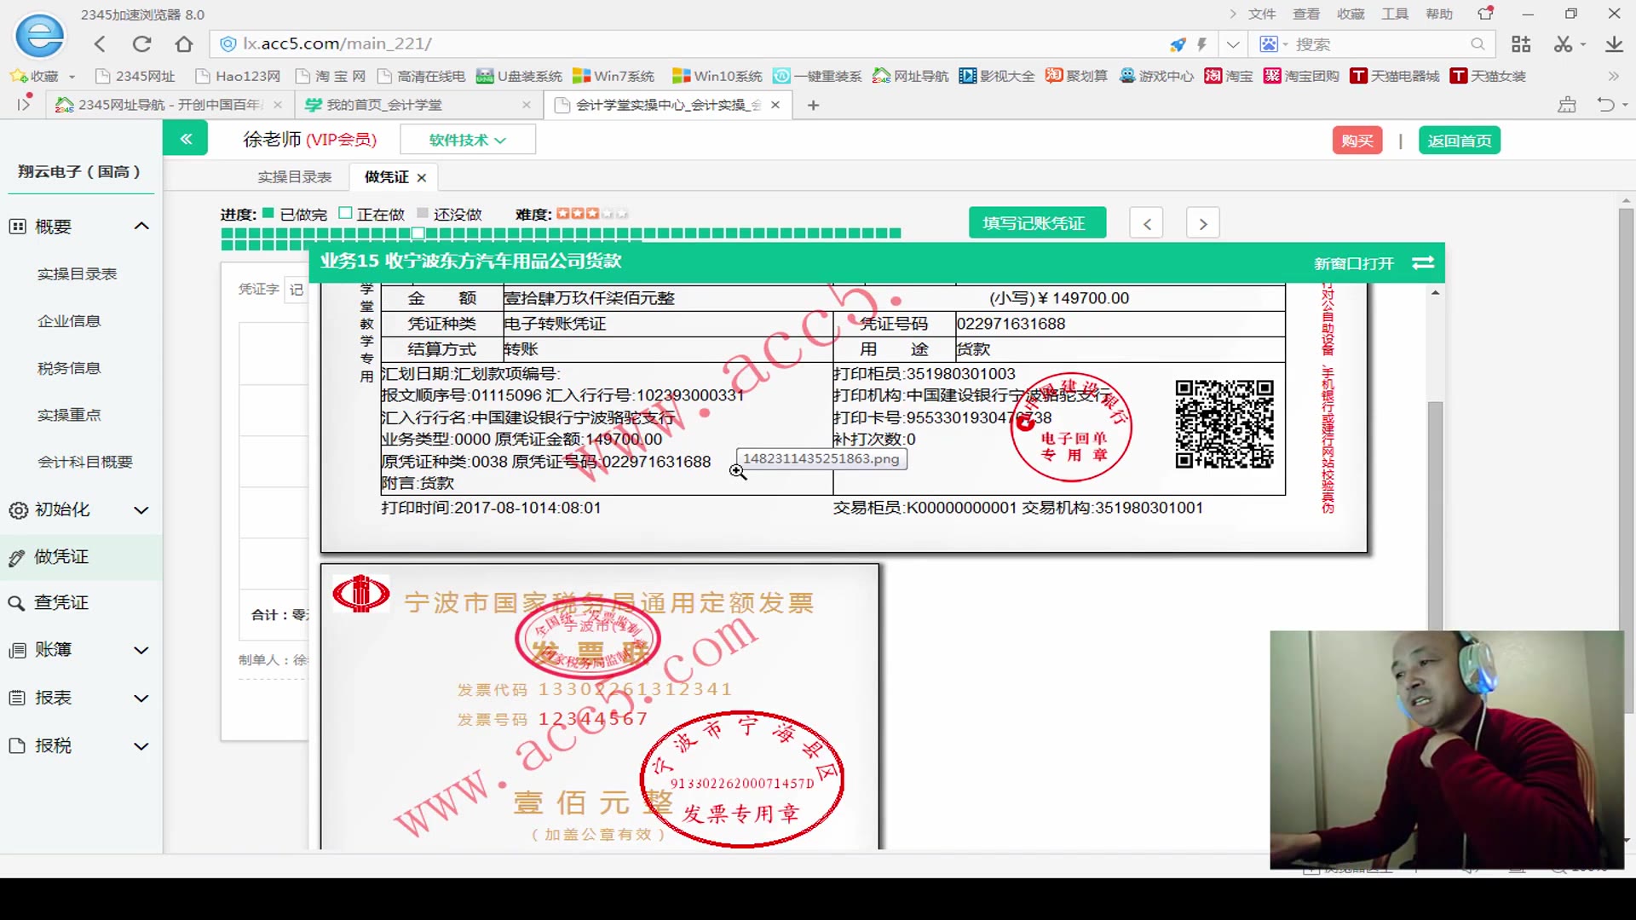Click the scissors screenshot tool in browser toolbar
1636x920 pixels.
point(1563,43)
